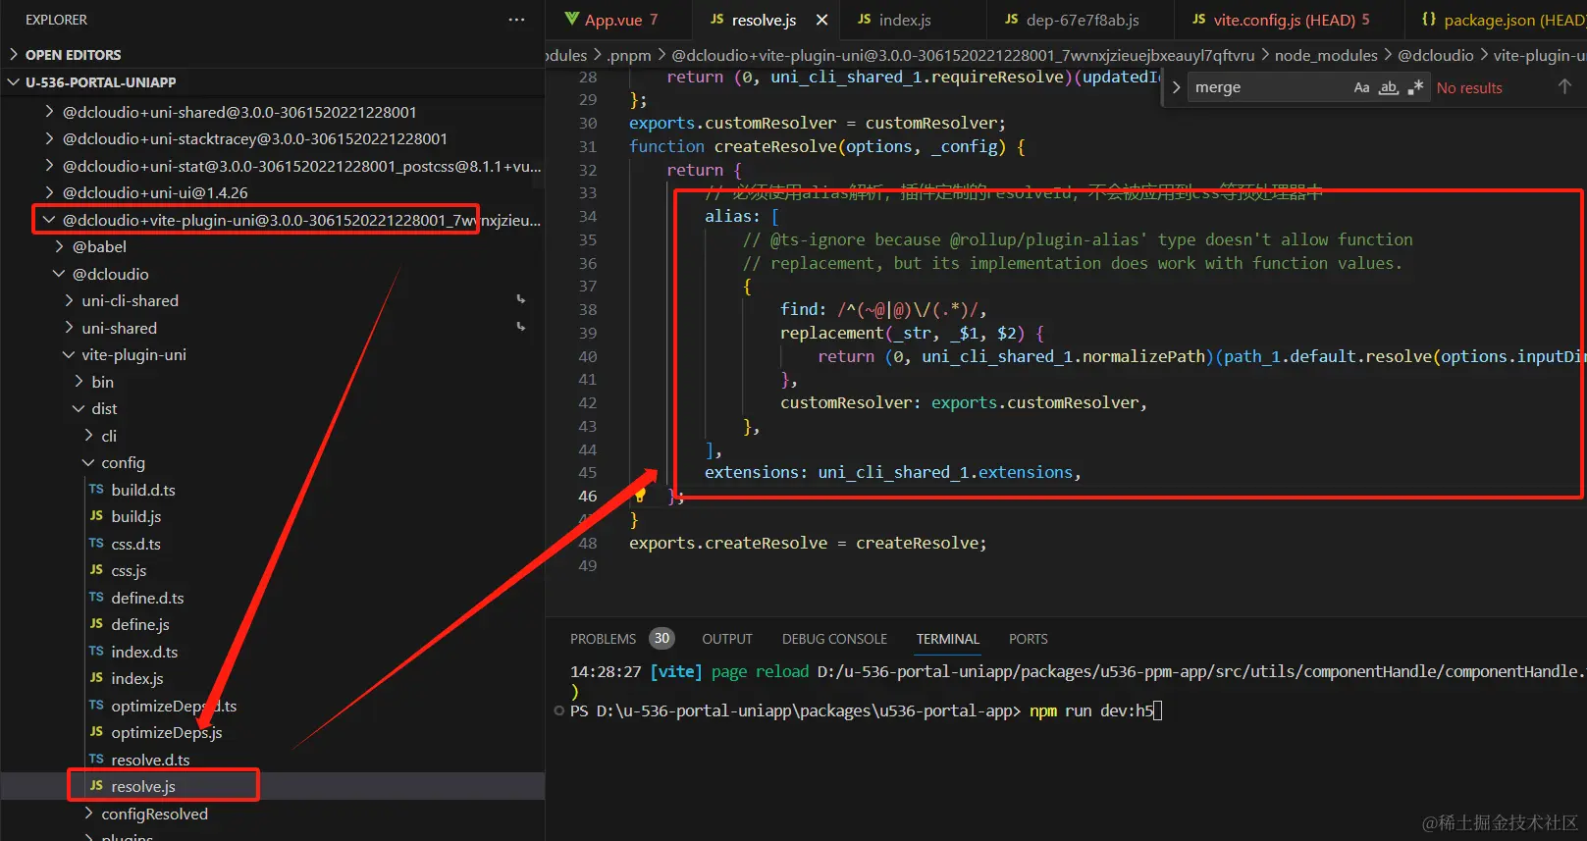Toggle Match Whole Word in find widget
This screenshot has height=841, width=1587.
click(1388, 87)
